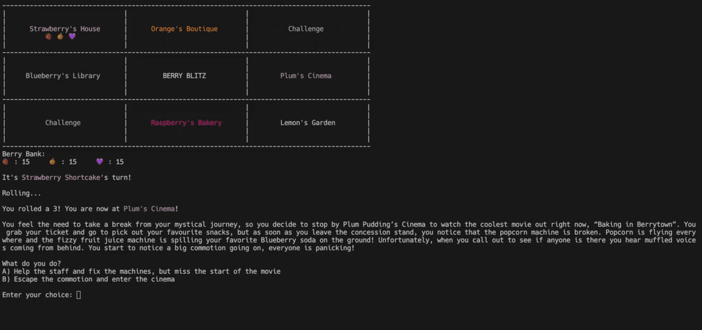
Task: Click the Blueberry's Library board cell
Action: tap(63, 76)
